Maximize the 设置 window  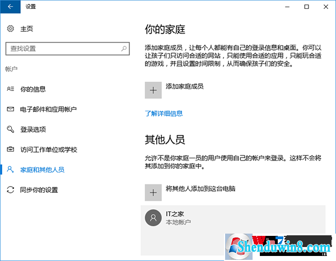coord(307,7)
